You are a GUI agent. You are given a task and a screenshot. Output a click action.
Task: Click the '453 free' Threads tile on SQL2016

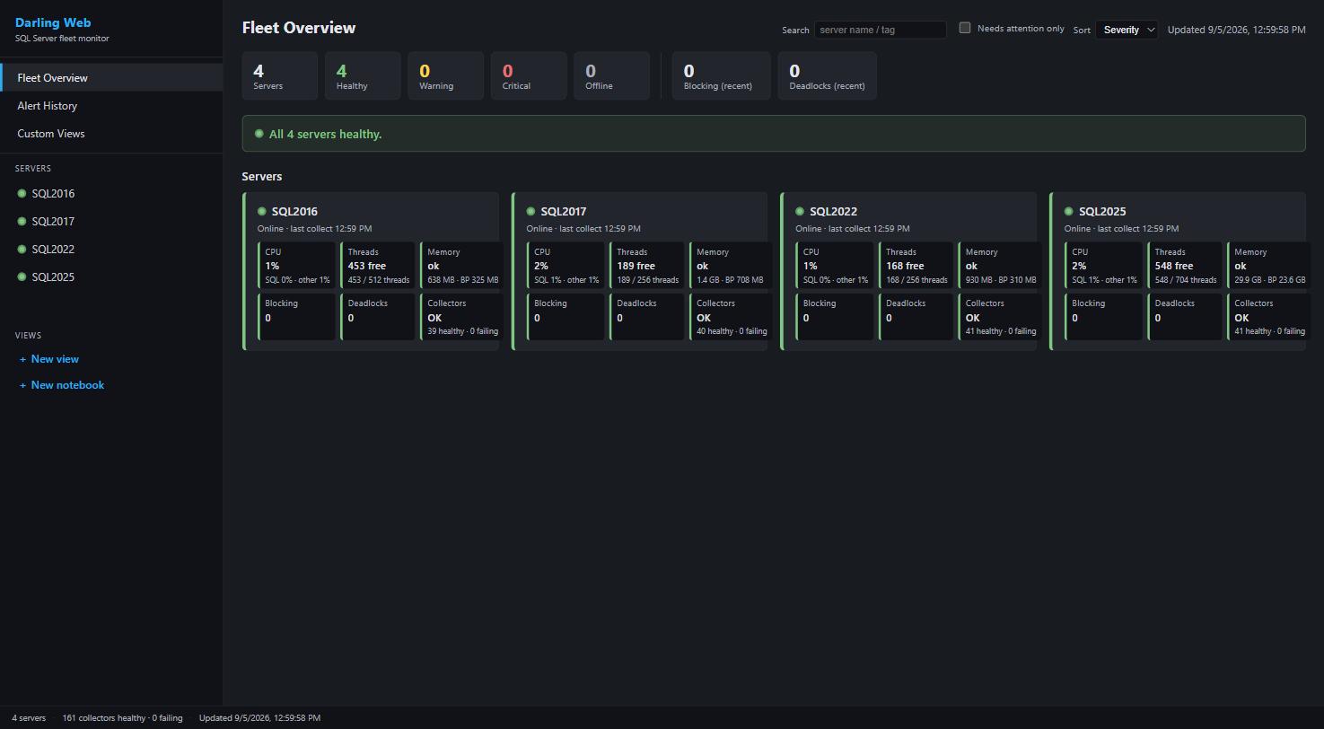(377, 266)
